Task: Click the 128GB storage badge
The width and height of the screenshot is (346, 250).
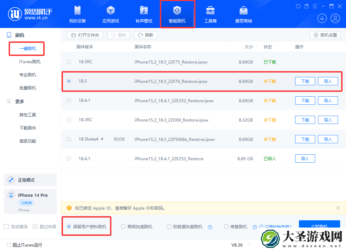Action: coord(26,203)
